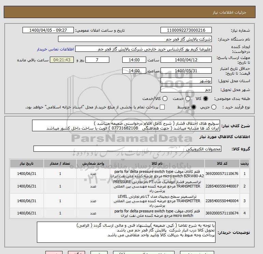
Task: Click the price validity date 1400/05/31
Action: coord(186,71)
